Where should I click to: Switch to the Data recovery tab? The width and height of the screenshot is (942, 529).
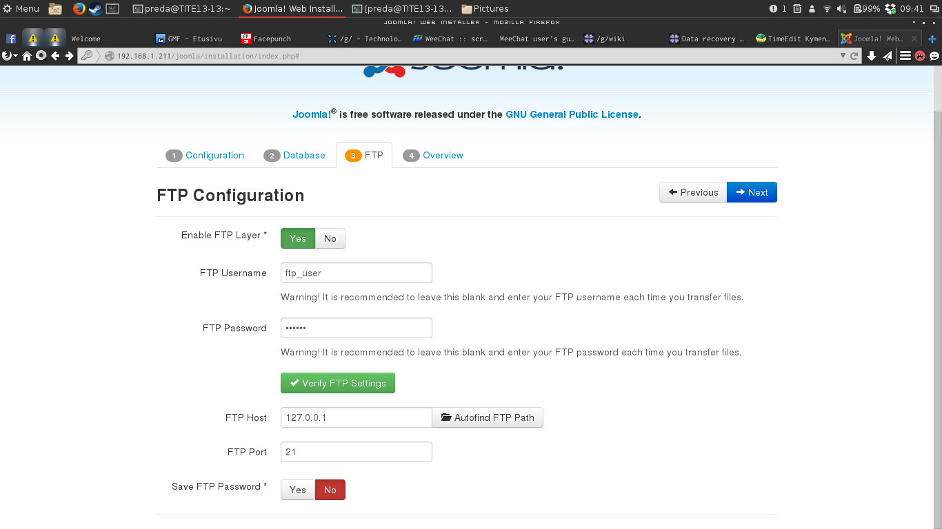[708, 39]
